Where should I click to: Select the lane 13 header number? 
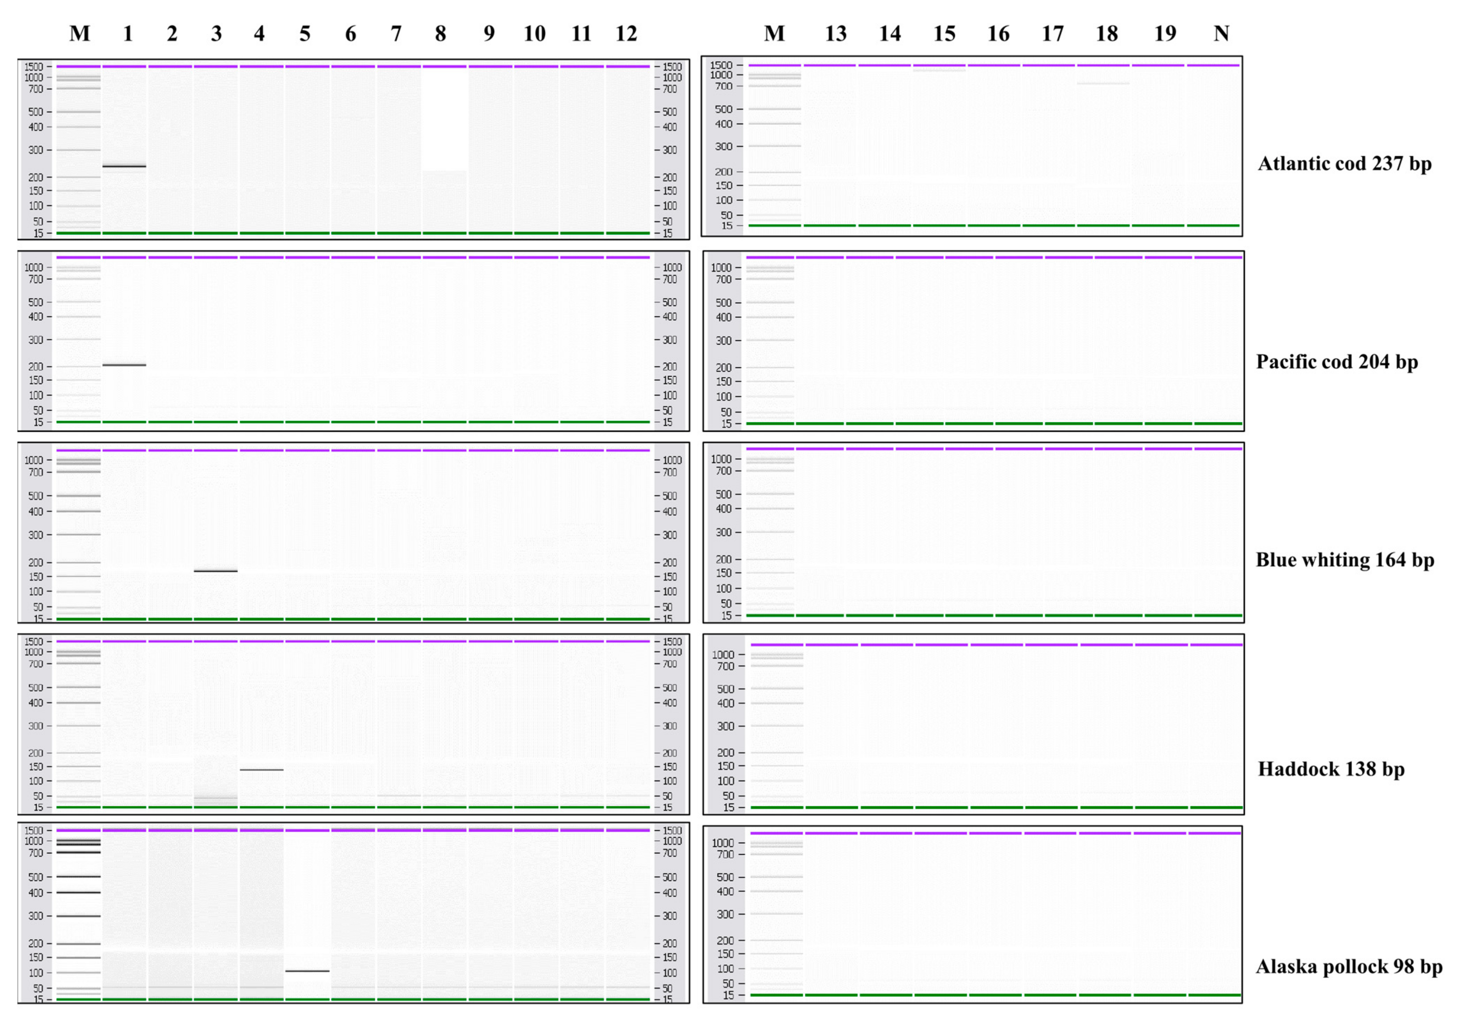(x=835, y=34)
